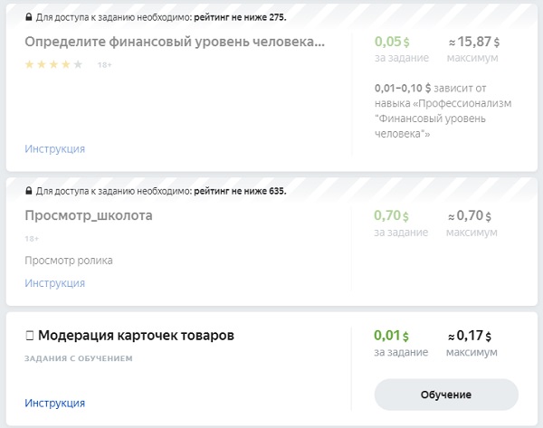Click the 0,01–0,10 $ skill dependency note
The width and height of the screenshot is (543, 428).
click(443, 110)
